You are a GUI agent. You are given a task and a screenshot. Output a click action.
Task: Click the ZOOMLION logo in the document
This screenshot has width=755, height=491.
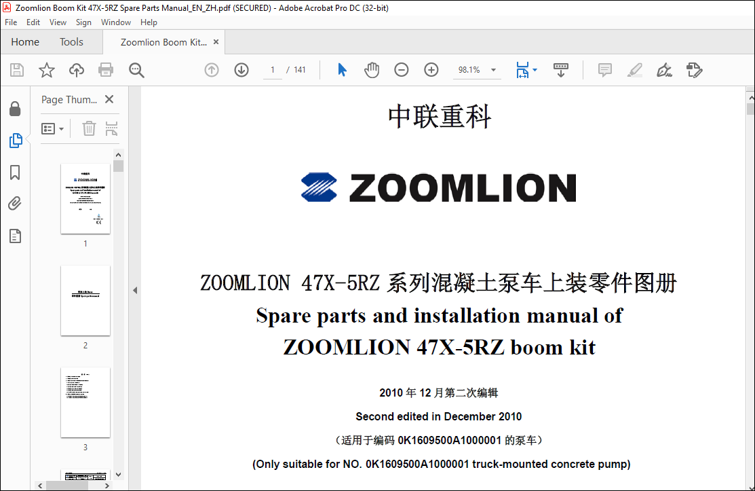click(x=439, y=187)
